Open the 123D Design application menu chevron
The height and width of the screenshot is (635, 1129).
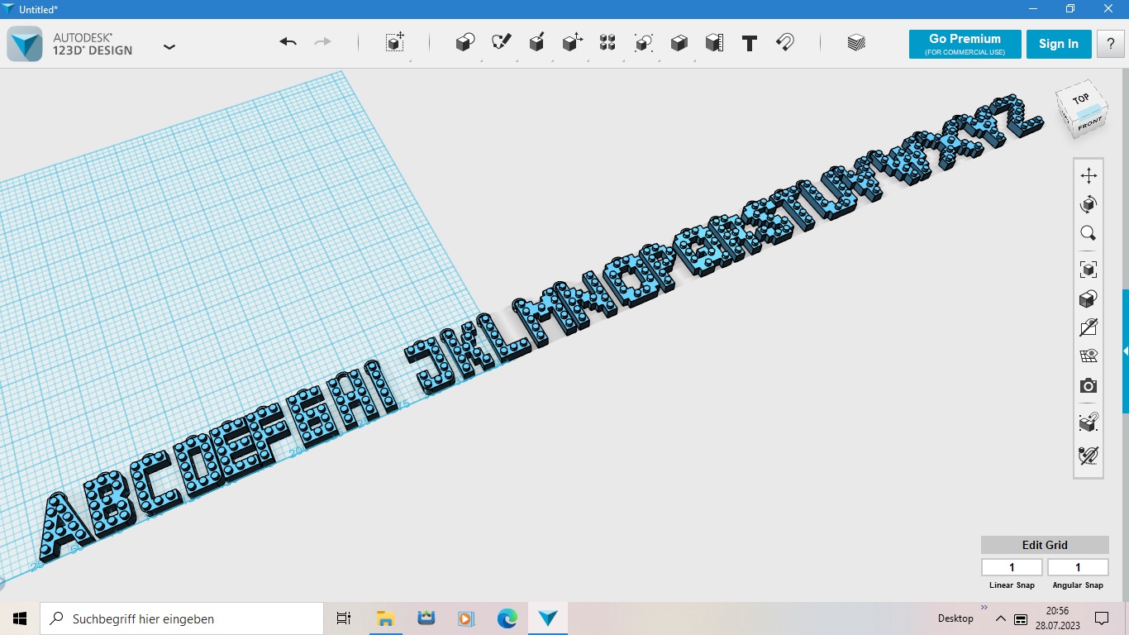tap(169, 47)
